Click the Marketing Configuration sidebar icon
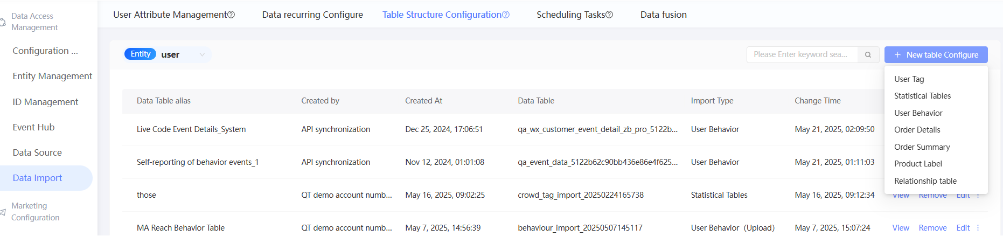 tap(3, 212)
